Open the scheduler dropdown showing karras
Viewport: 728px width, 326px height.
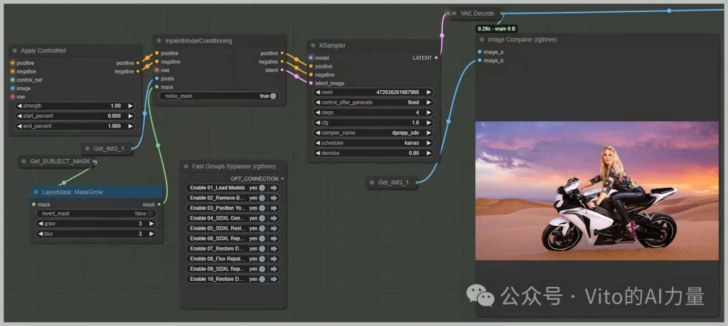[373, 143]
